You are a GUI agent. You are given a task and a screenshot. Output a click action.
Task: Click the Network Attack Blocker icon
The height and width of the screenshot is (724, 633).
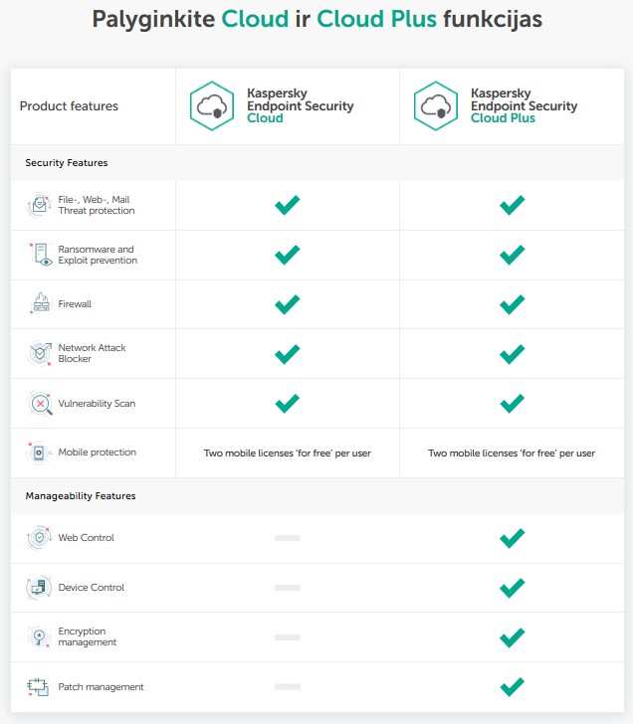coord(40,354)
